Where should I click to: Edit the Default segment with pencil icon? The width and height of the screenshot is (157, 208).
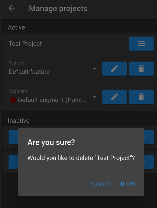click(x=114, y=97)
